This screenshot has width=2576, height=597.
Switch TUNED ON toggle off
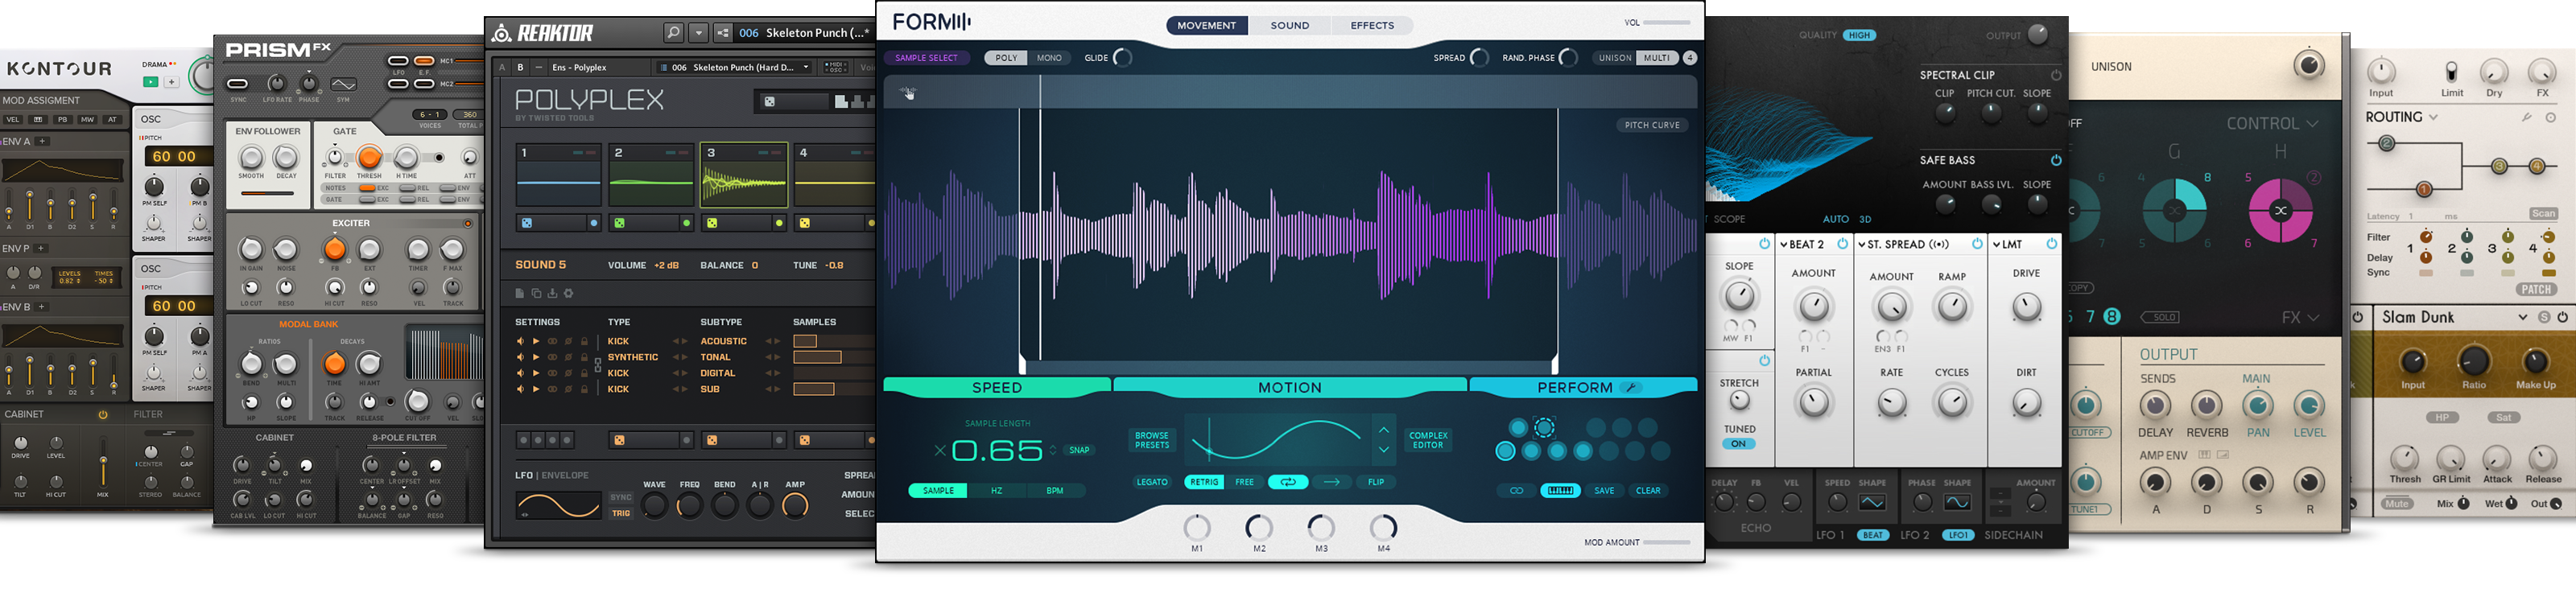point(1739,444)
